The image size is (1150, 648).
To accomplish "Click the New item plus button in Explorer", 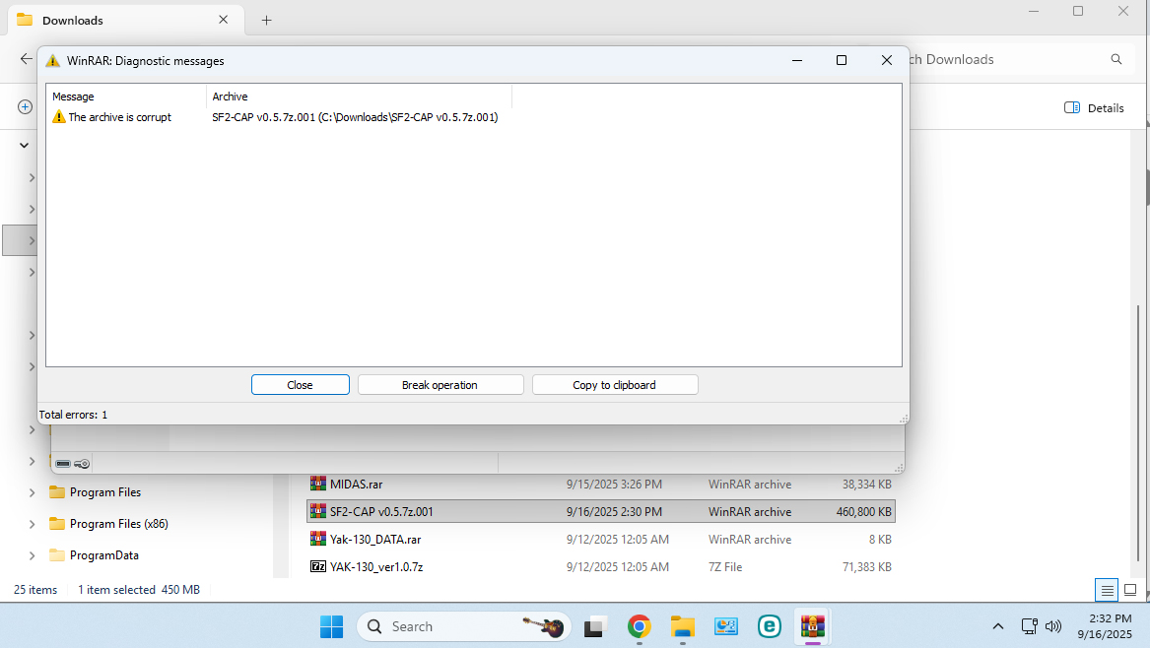I will [25, 107].
